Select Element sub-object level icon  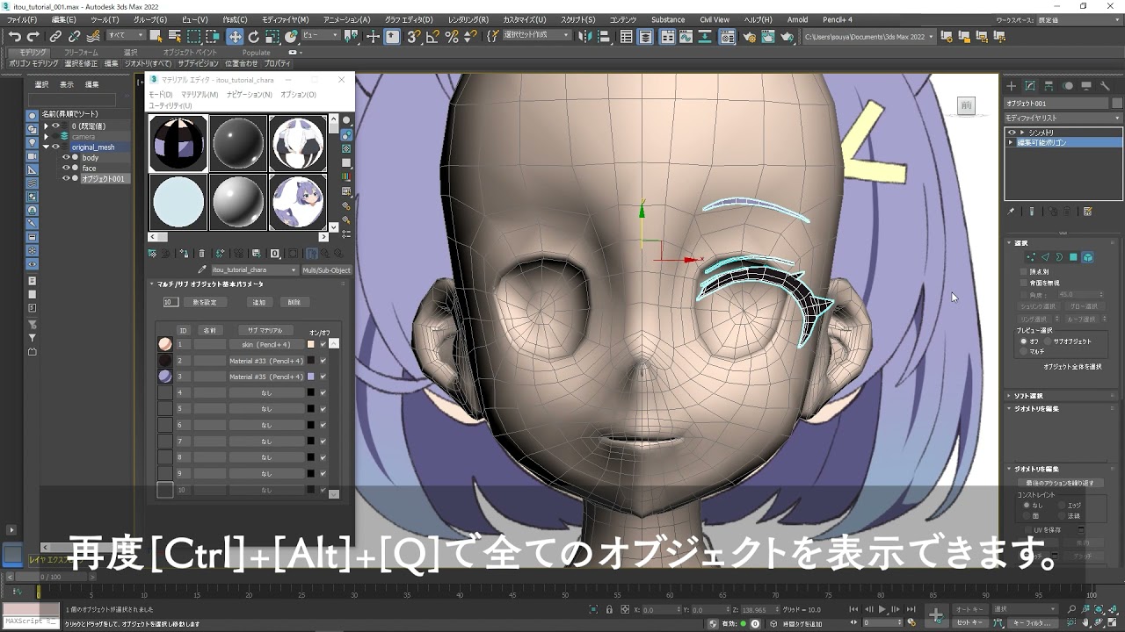coord(1087,257)
